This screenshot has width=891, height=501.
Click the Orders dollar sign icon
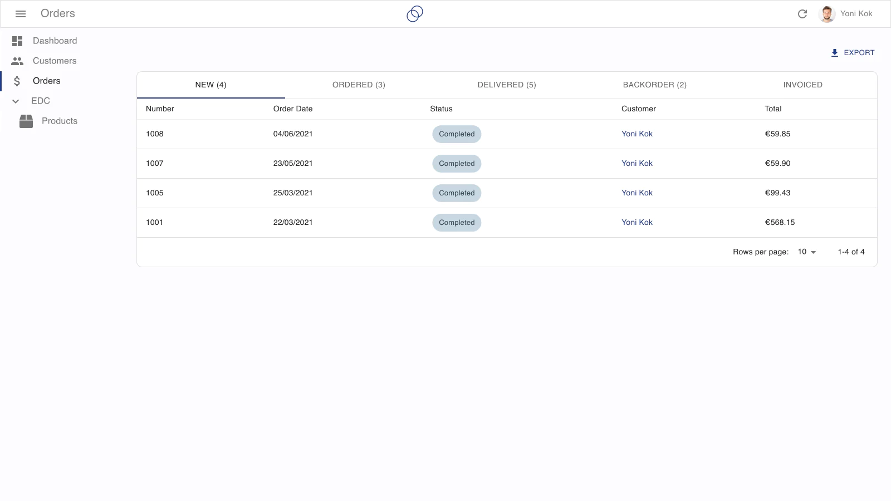point(17,81)
